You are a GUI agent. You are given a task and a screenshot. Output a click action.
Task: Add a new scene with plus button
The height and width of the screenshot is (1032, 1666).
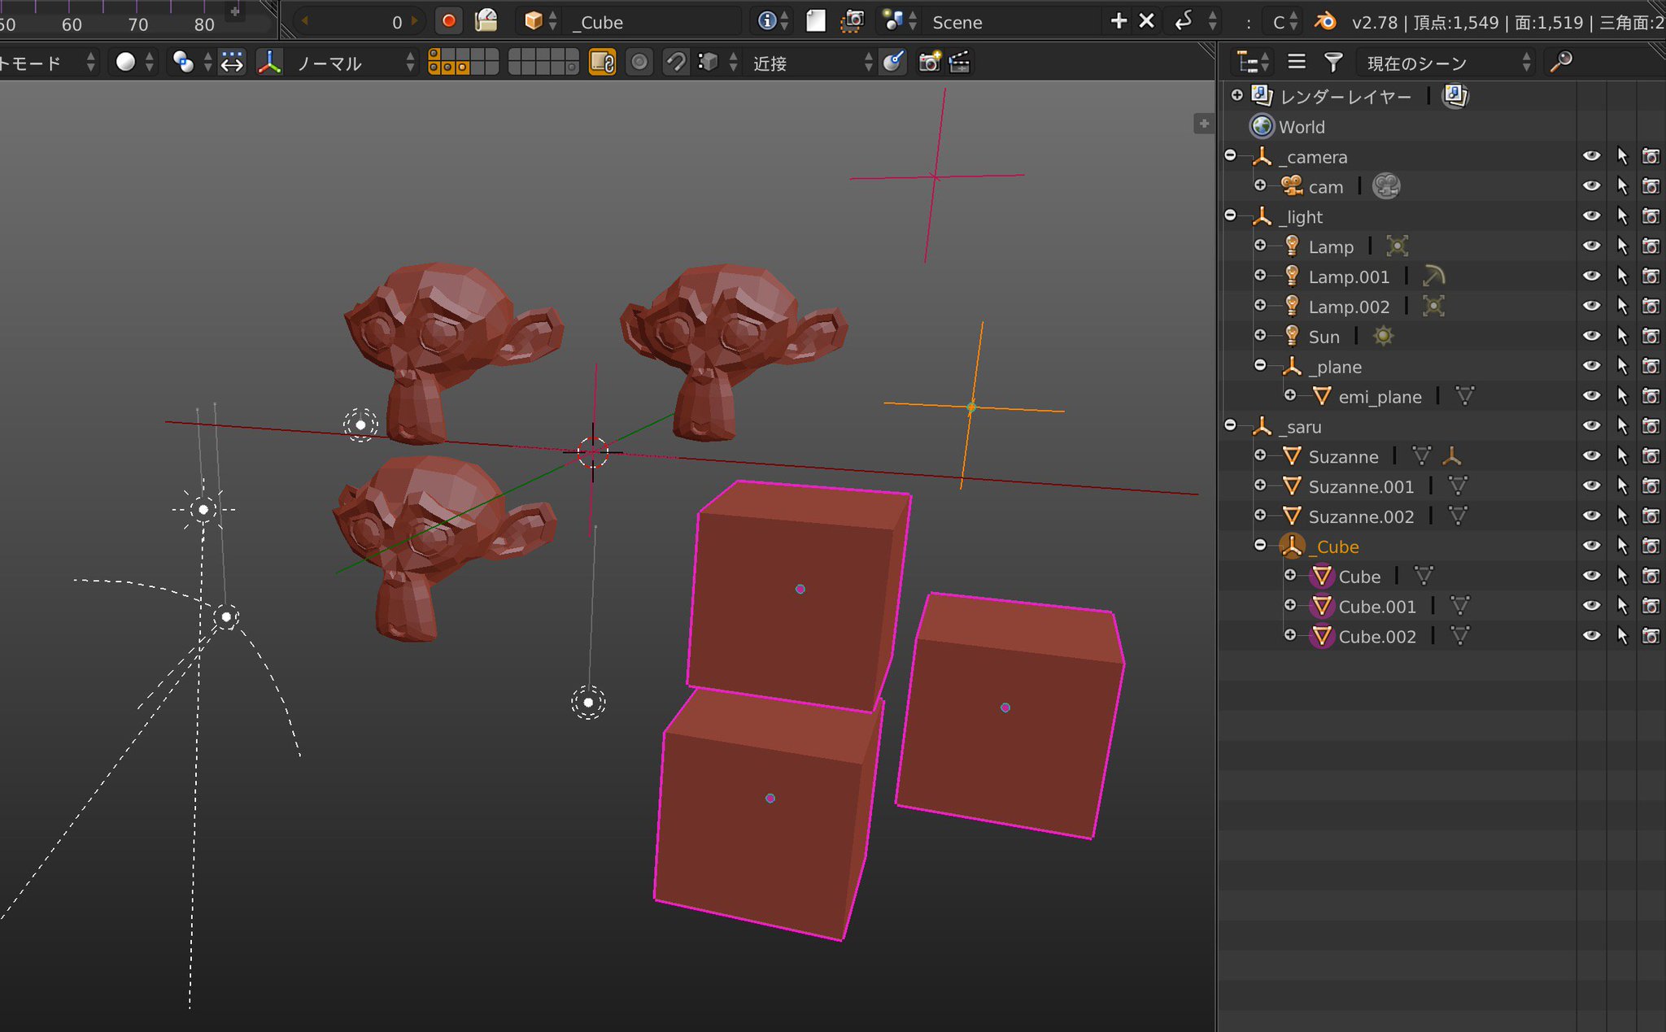click(x=1119, y=21)
